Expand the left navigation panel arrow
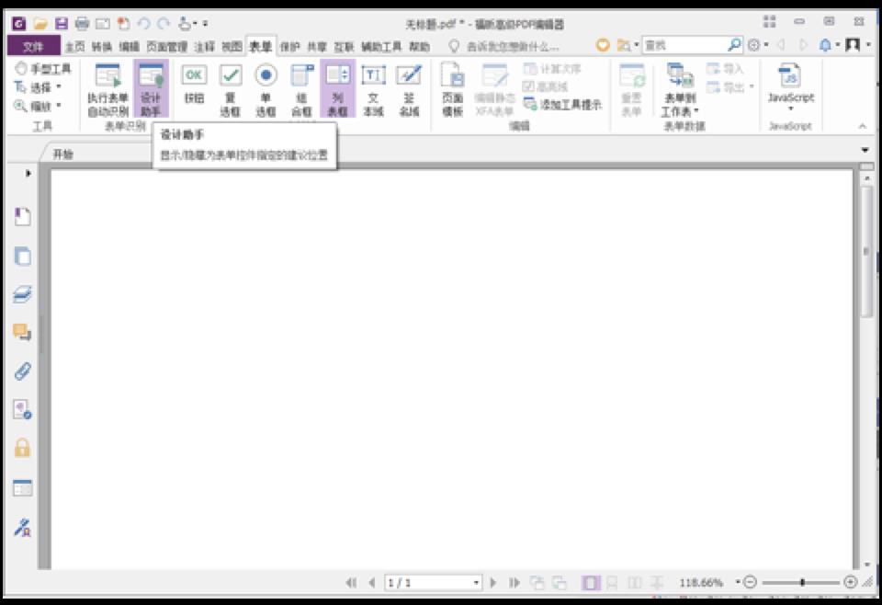882x605 pixels. tap(28, 174)
